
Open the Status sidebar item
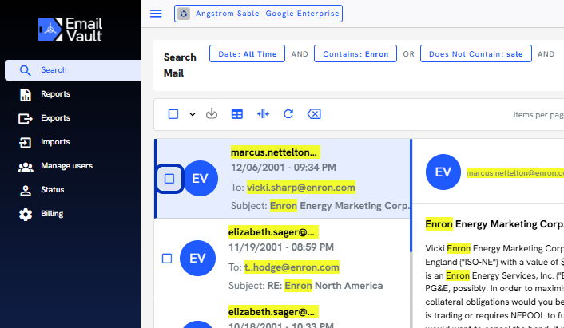click(52, 190)
